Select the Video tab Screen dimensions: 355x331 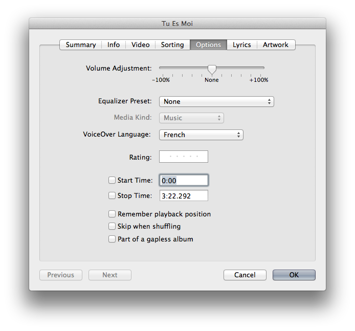click(140, 45)
